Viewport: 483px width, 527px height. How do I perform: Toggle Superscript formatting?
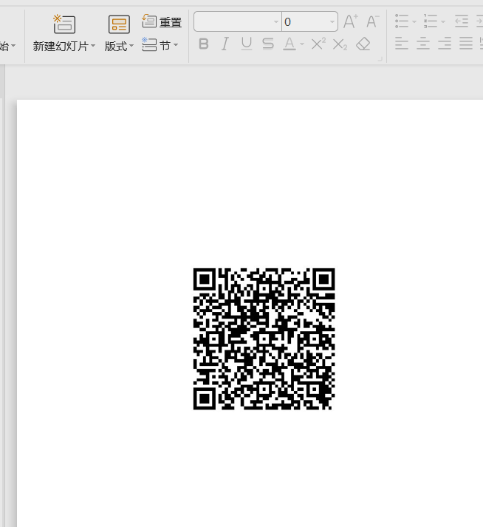tap(318, 44)
